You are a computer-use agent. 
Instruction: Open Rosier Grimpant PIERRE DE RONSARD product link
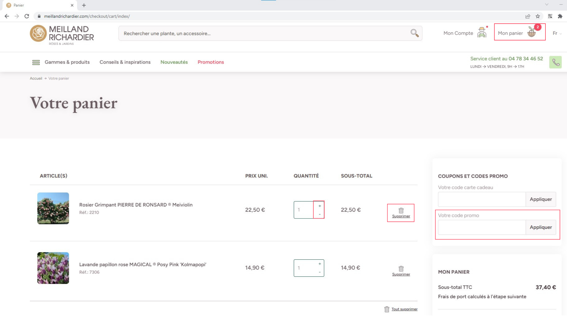pyautogui.click(x=136, y=205)
